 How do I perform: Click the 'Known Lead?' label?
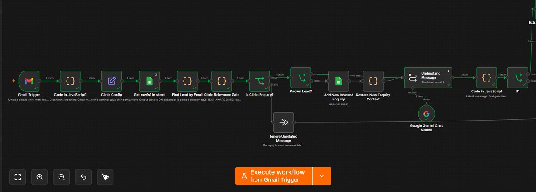[301, 92]
